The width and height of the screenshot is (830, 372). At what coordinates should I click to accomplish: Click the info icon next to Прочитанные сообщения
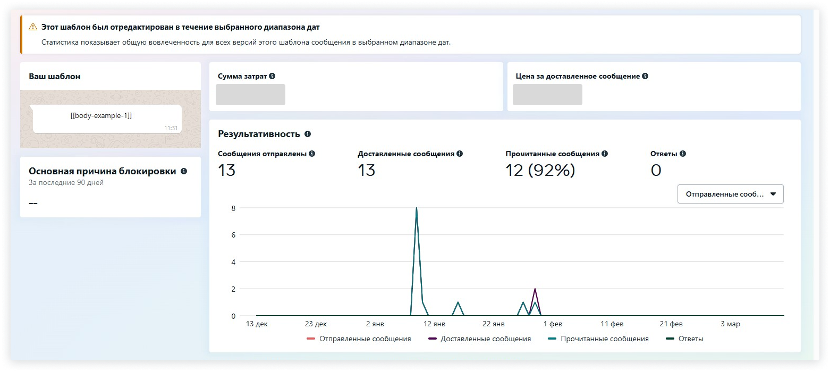[605, 154]
